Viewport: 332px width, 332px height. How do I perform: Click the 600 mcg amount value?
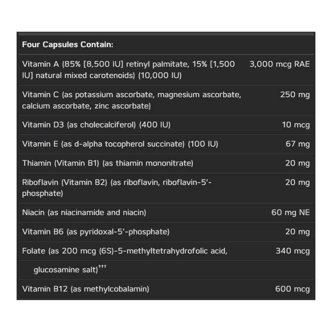point(293,289)
